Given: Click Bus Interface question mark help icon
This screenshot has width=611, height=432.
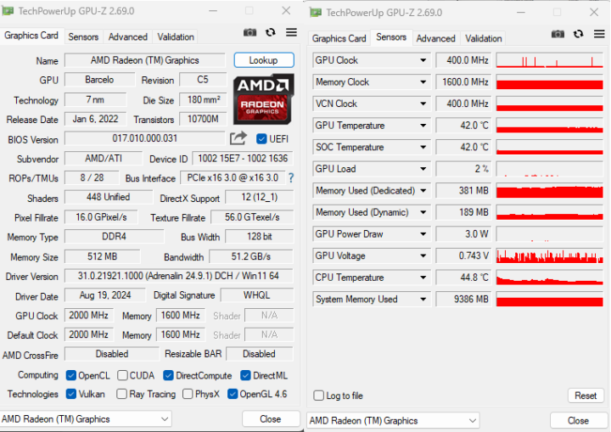Looking at the screenshot, I should click(x=291, y=178).
